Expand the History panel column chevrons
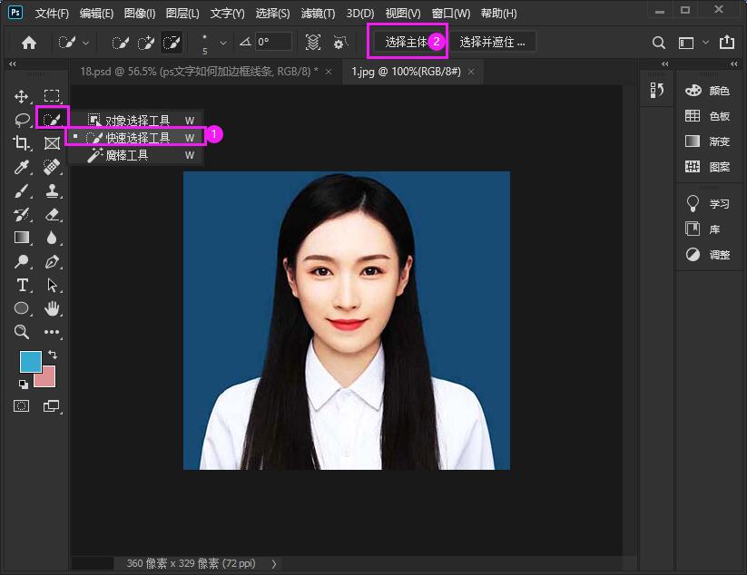The width and height of the screenshot is (747, 575). tap(665, 63)
